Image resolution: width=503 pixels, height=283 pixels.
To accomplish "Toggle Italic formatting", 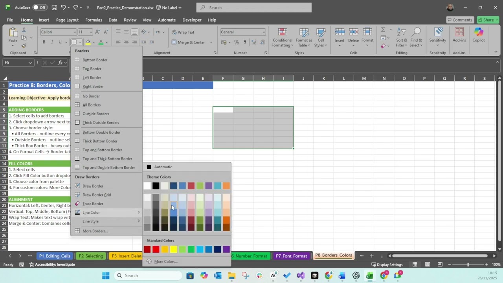I will 52,42.
